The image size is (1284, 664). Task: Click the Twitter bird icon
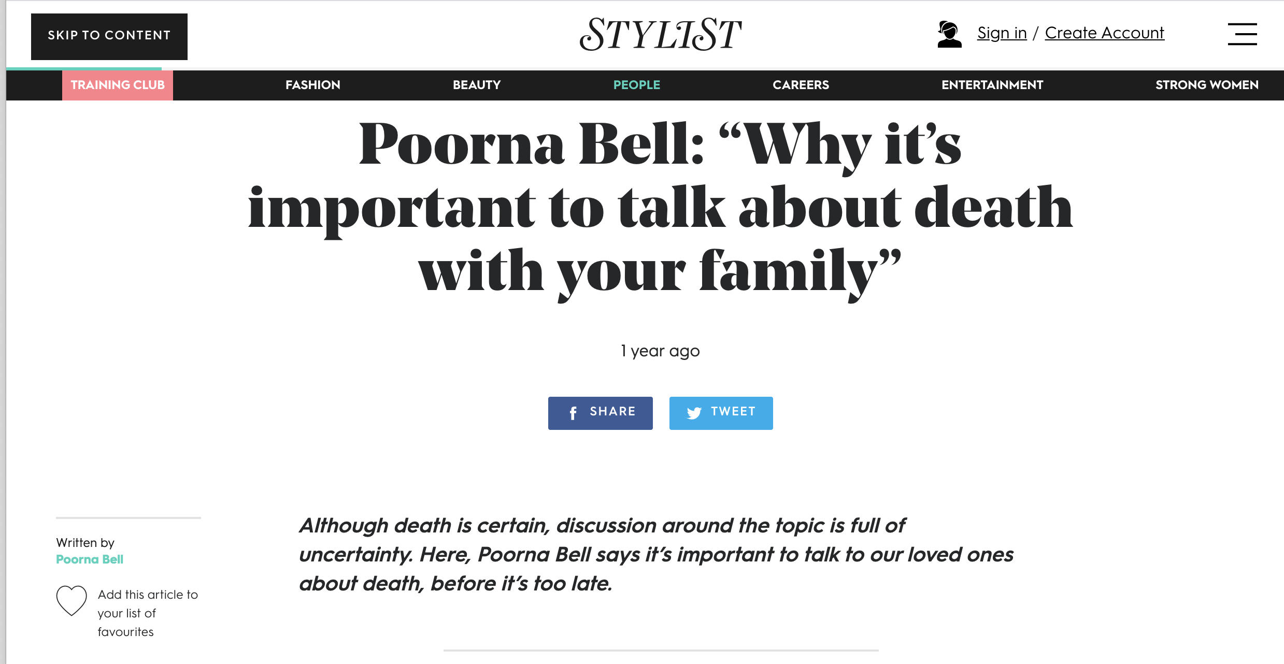tap(694, 413)
